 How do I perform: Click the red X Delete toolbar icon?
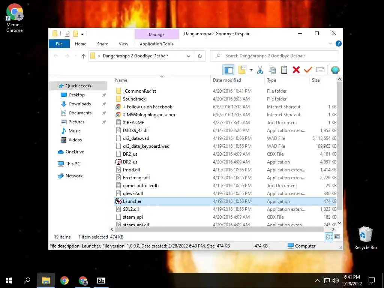[x=296, y=70]
